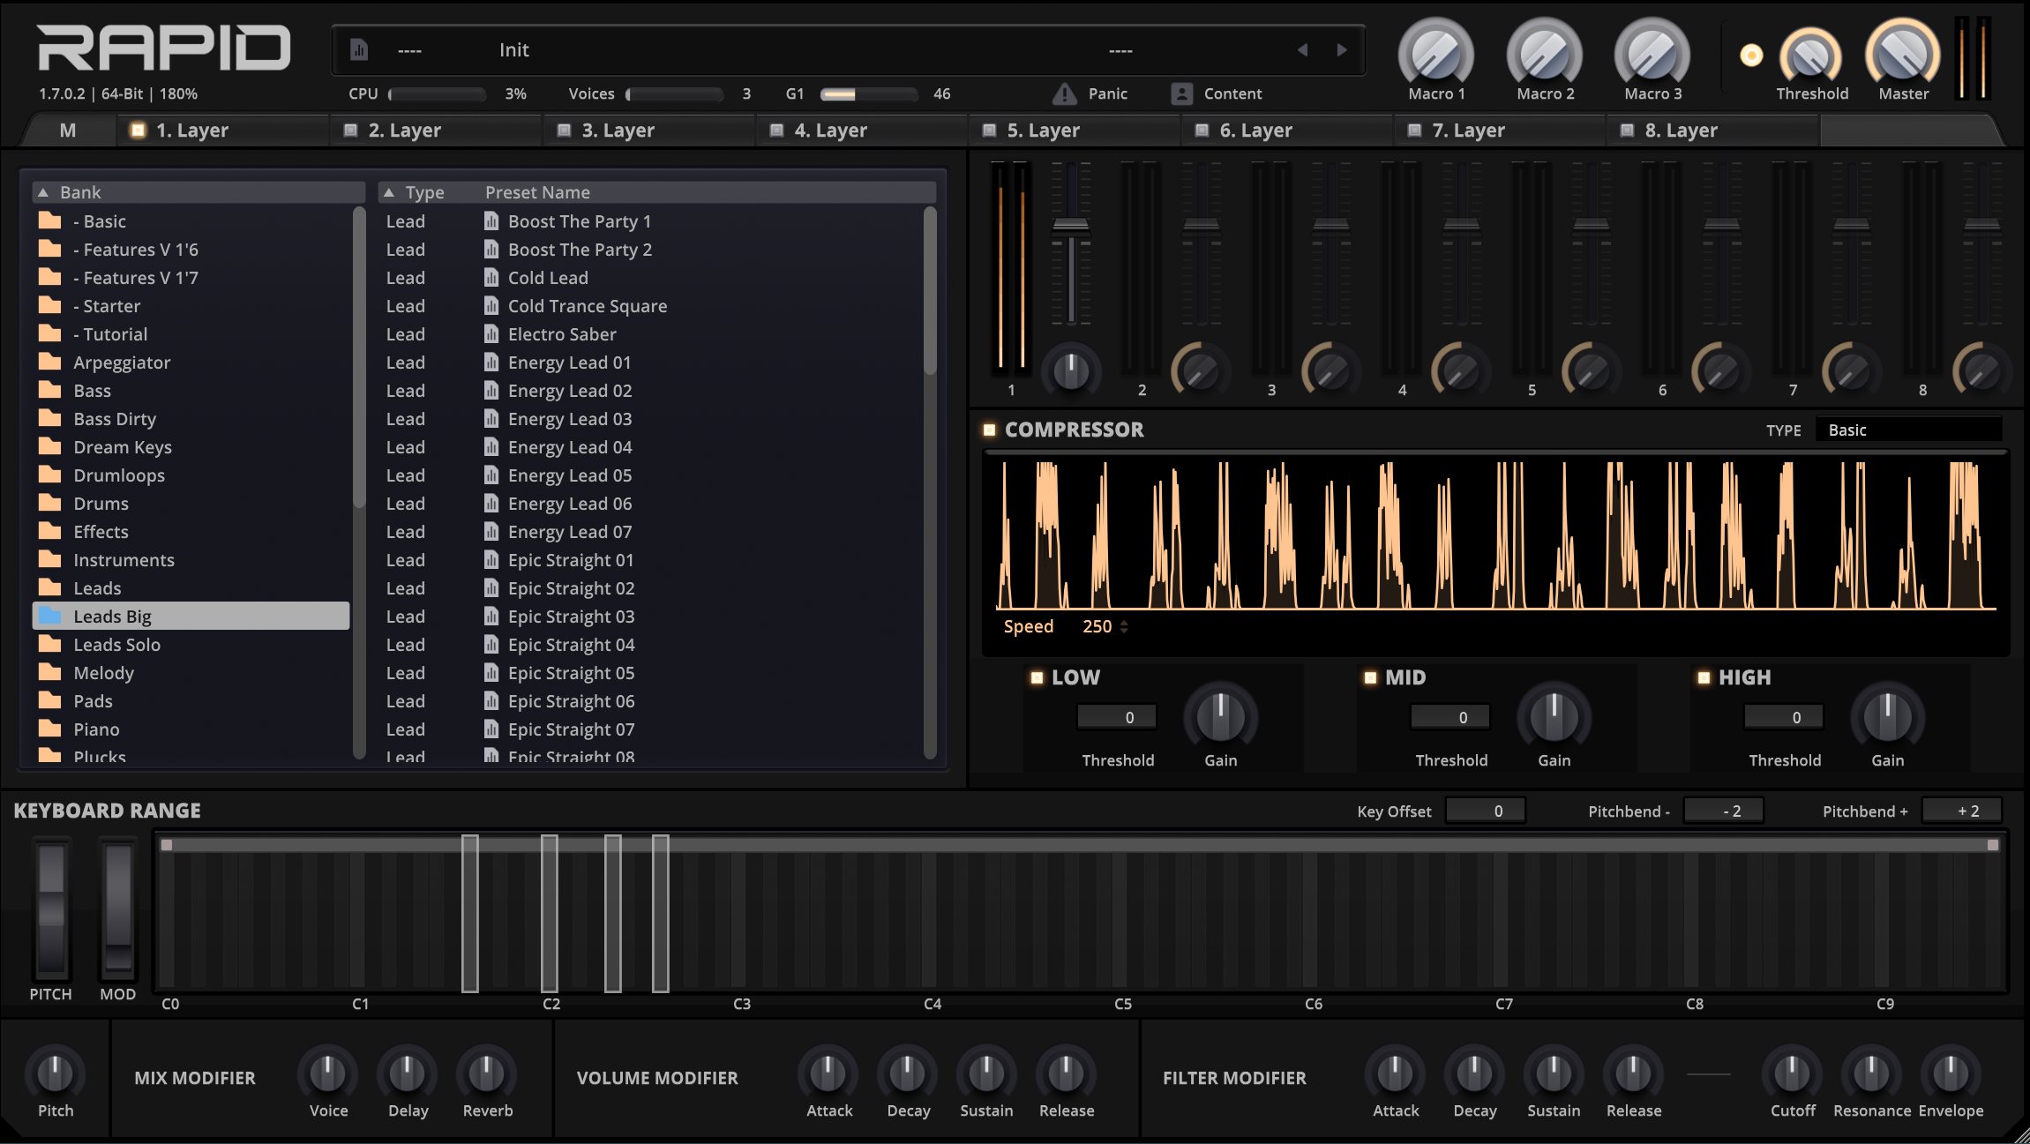Enable layer 3 with its square toggle

coord(564,131)
